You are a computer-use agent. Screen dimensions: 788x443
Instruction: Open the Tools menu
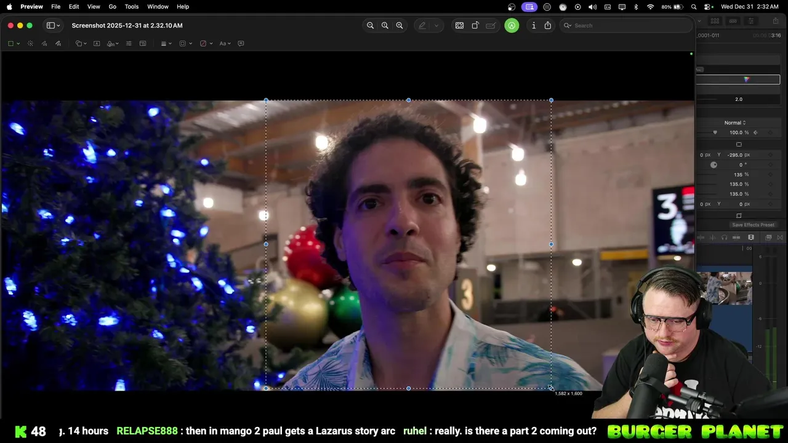tap(132, 6)
